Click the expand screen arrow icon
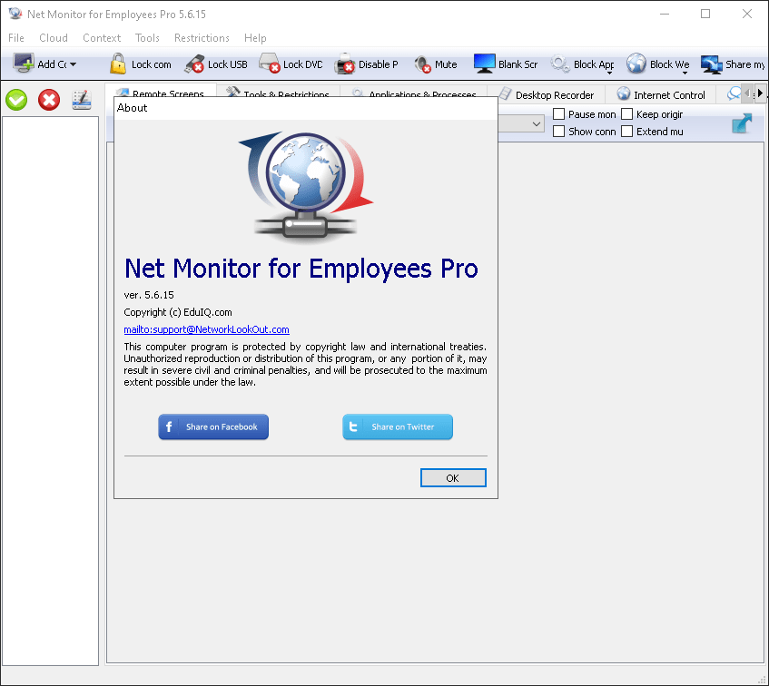This screenshot has width=769, height=686. pyautogui.click(x=742, y=123)
